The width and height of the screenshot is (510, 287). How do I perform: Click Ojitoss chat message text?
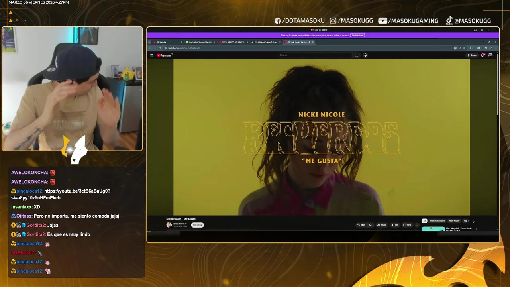76,216
